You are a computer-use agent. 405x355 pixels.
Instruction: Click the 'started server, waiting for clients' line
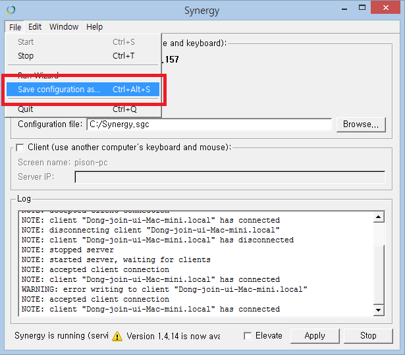pyautogui.click(x=116, y=260)
